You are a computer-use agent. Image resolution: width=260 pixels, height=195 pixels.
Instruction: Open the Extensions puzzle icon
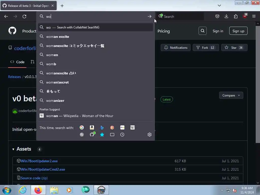coord(236,16)
